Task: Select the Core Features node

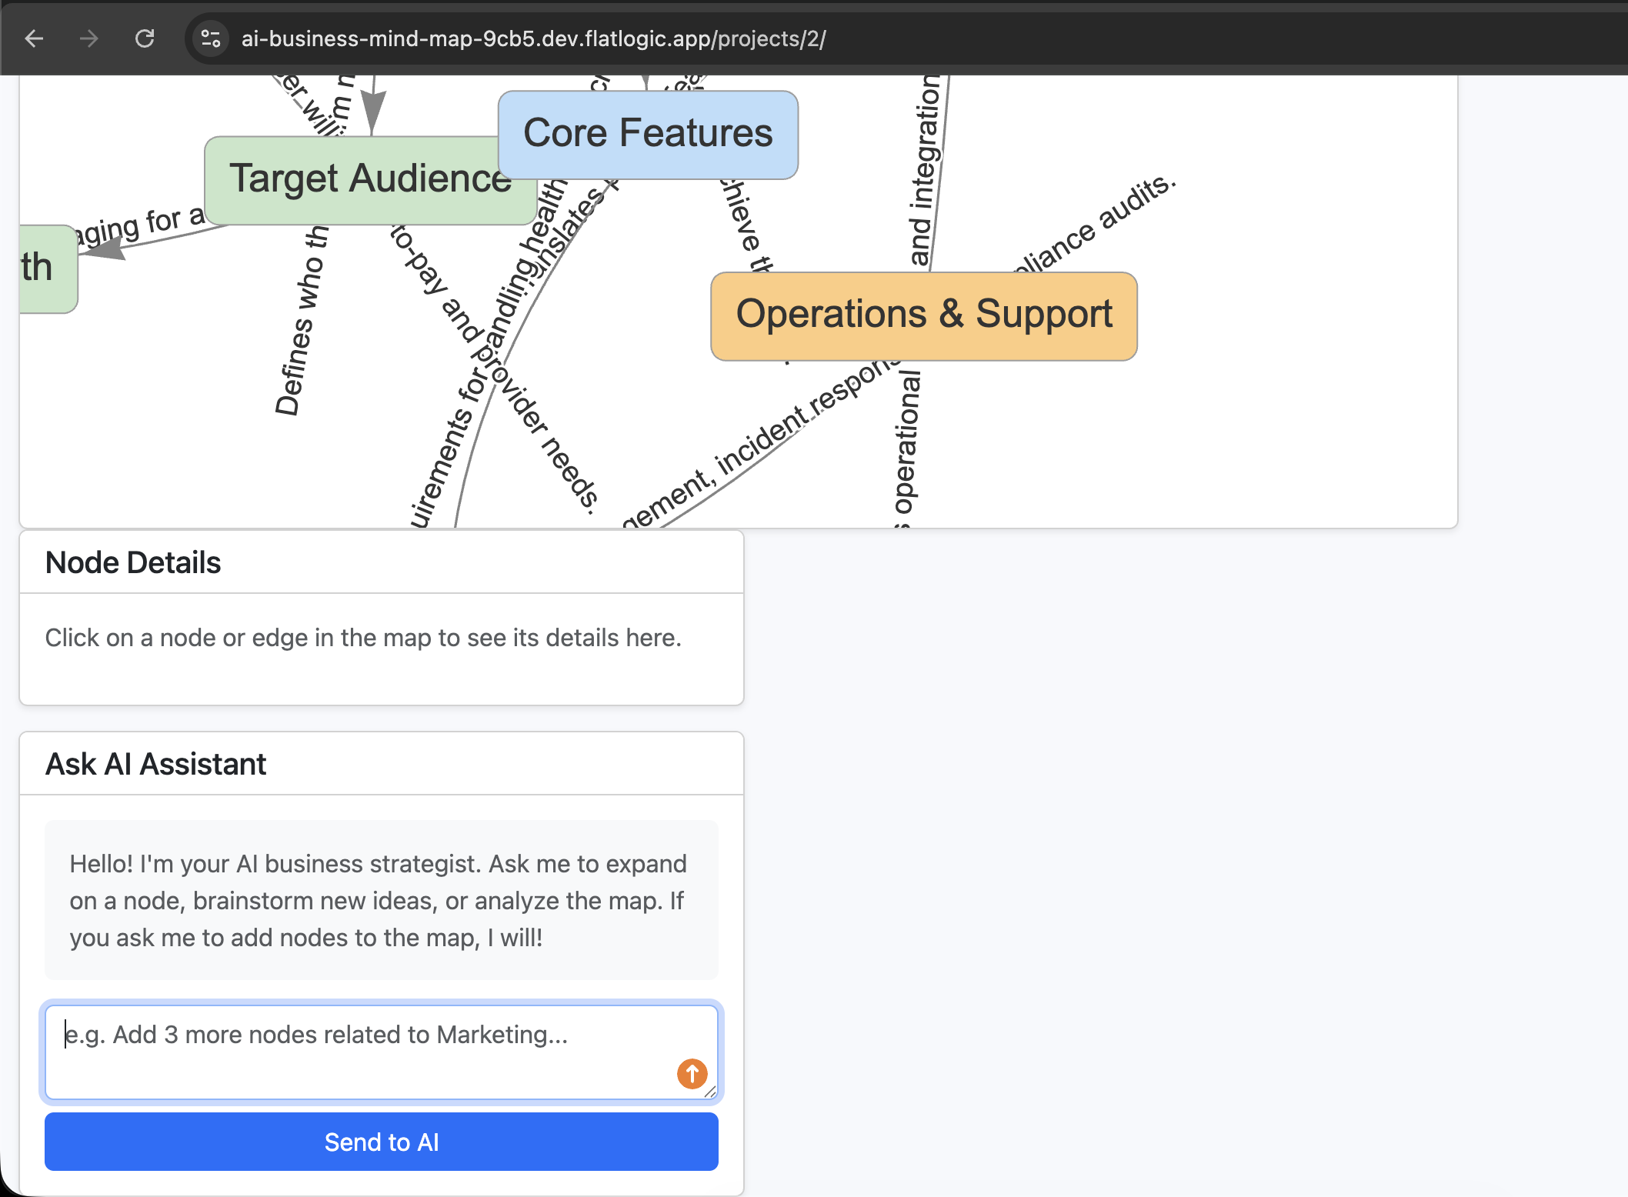Action: tap(648, 134)
